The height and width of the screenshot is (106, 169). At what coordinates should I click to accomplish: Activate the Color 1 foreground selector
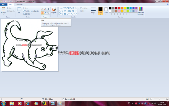pyautogui.click(x=100, y=11)
